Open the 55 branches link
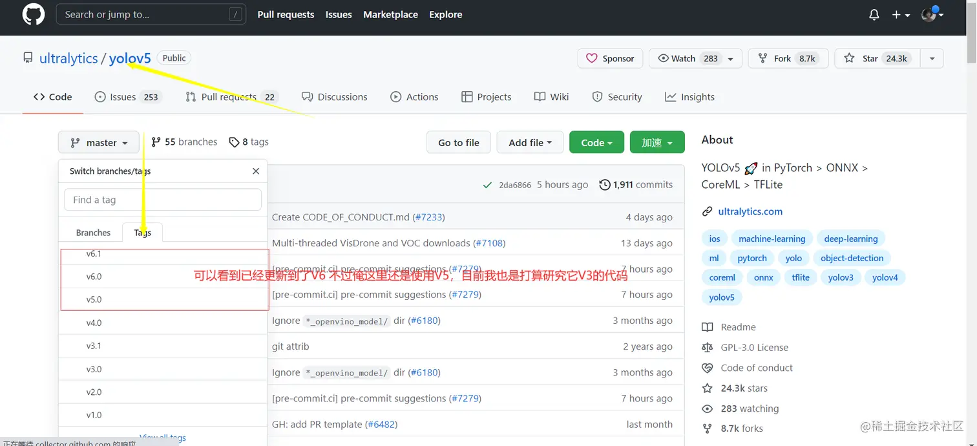Image resolution: width=977 pixels, height=446 pixels. 184,142
